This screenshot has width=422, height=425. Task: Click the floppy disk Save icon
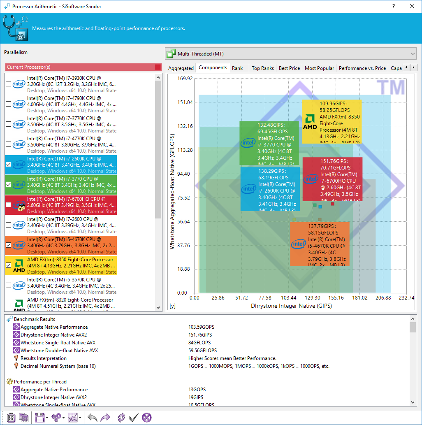tap(39, 418)
